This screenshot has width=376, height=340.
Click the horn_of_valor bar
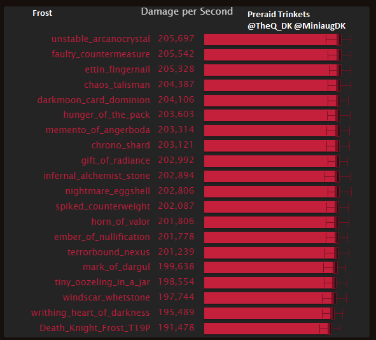pos(272,222)
